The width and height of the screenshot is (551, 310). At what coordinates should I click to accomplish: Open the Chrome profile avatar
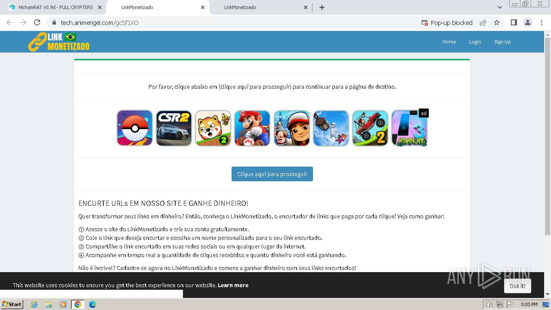[x=527, y=22]
